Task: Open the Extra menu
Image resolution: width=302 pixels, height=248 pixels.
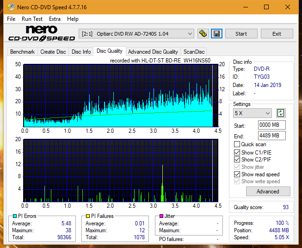Action: [x=55, y=19]
